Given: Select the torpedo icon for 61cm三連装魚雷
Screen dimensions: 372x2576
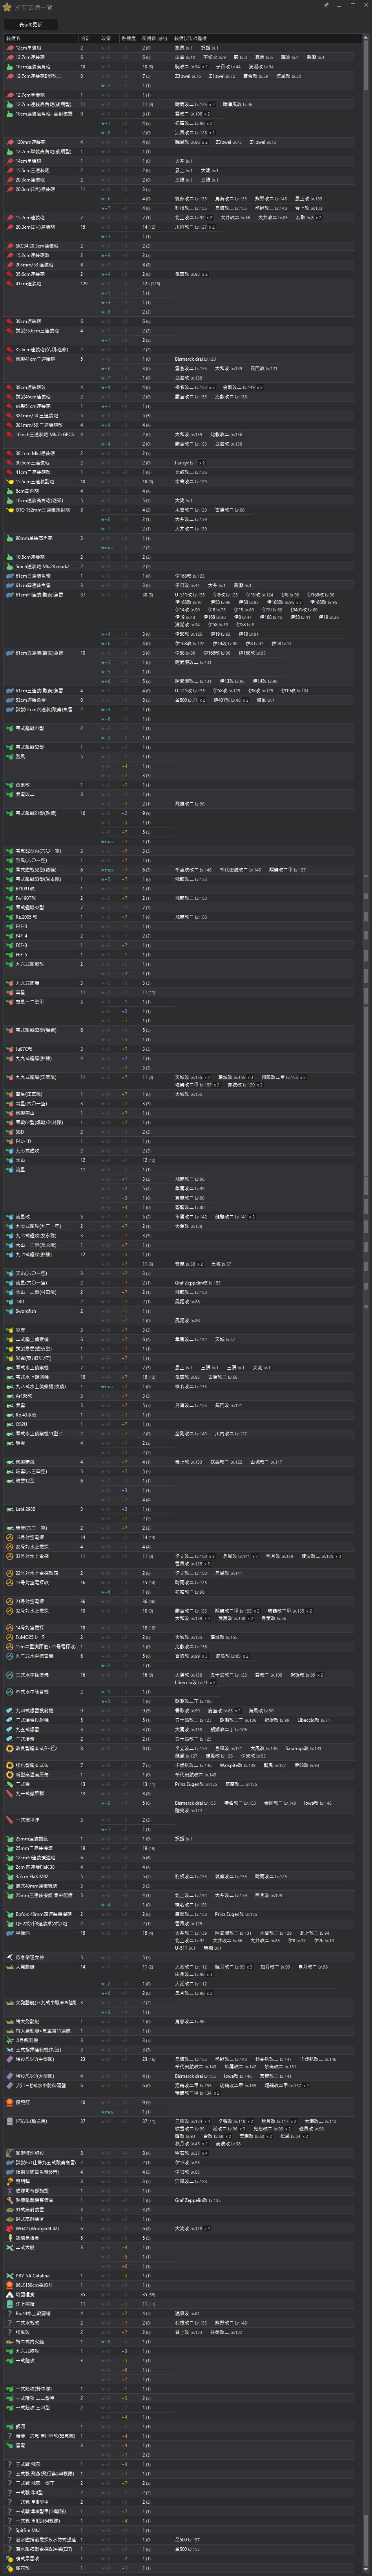Looking at the screenshot, I should pos(9,576).
